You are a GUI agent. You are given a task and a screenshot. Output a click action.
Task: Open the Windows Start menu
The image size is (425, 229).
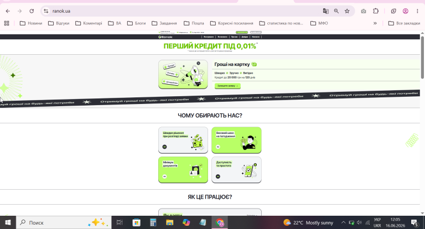click(8, 222)
